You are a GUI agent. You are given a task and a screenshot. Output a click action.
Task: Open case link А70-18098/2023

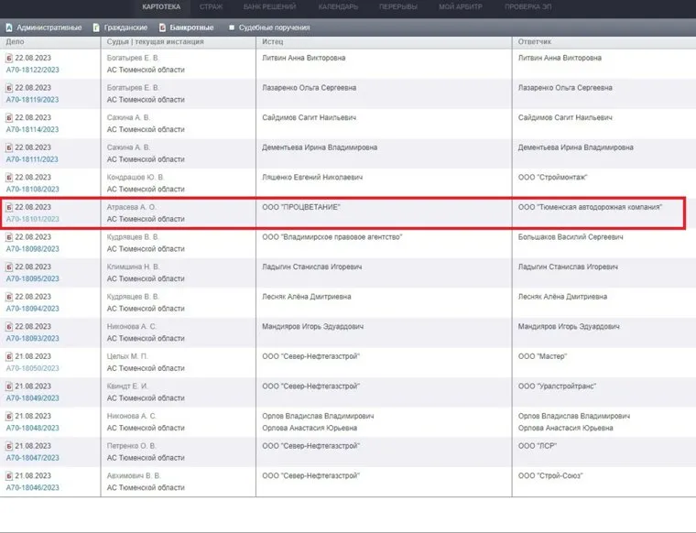click(x=32, y=249)
